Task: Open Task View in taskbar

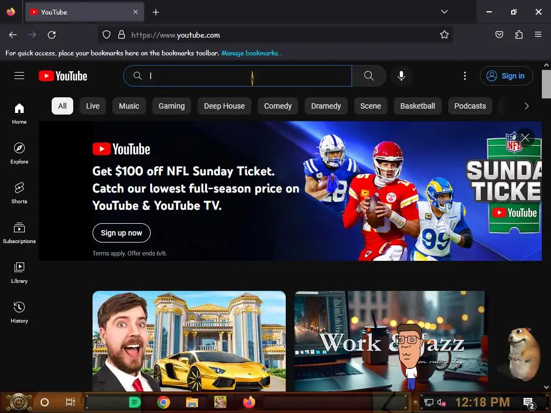Action: [70, 402]
